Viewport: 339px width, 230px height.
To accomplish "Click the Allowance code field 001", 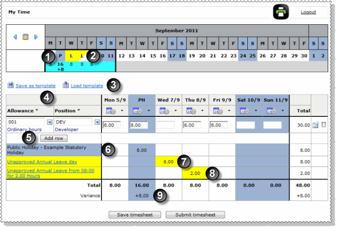I will point(26,122).
